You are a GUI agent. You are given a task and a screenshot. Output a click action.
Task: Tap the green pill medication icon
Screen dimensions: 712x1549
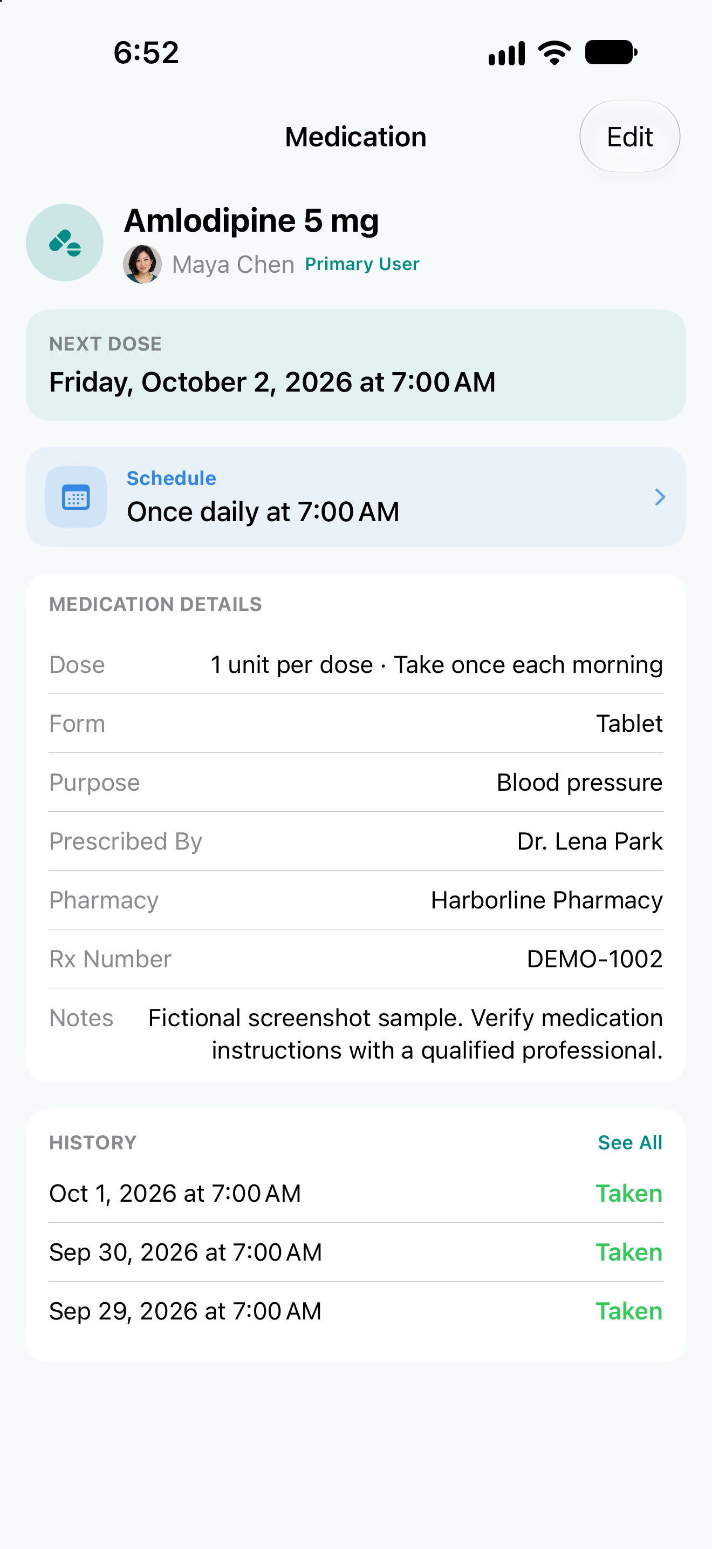65,243
